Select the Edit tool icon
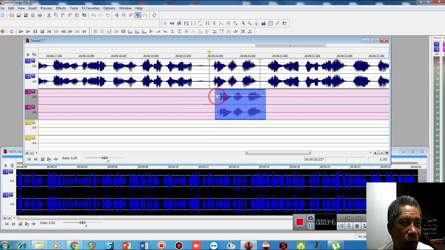 click(117, 15)
